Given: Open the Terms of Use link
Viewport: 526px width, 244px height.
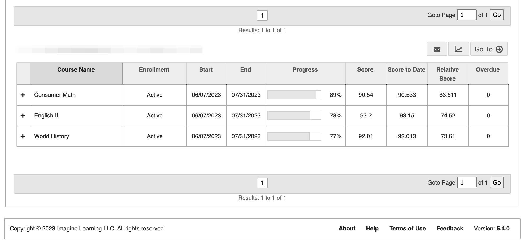Looking at the screenshot, I should point(407,229).
